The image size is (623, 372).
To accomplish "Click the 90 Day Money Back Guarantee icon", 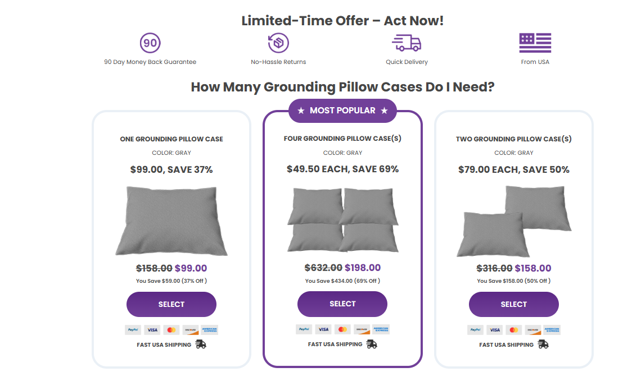I will point(150,43).
